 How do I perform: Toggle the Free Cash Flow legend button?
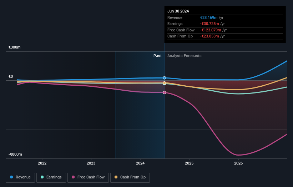88,177
